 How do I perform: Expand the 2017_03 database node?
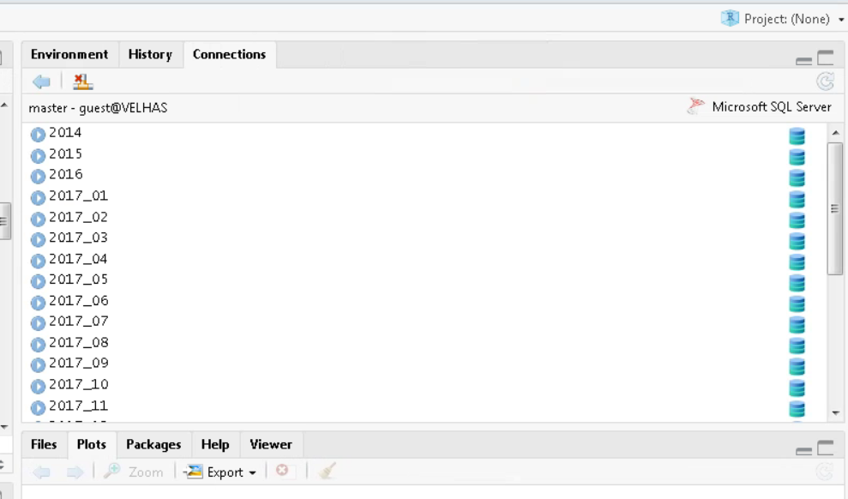point(38,239)
